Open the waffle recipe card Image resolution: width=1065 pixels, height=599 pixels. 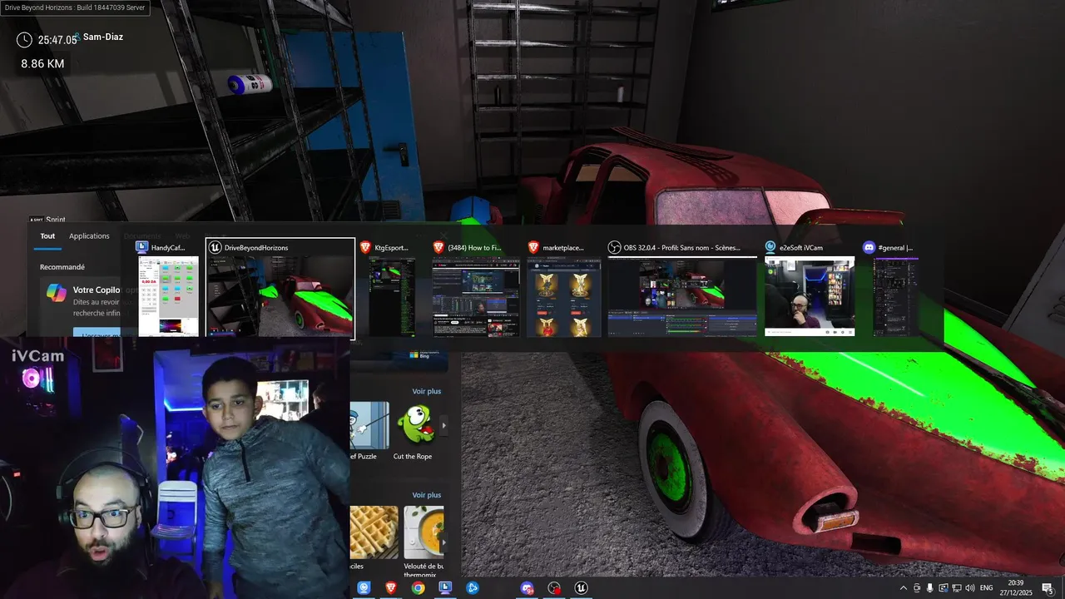coord(374,538)
